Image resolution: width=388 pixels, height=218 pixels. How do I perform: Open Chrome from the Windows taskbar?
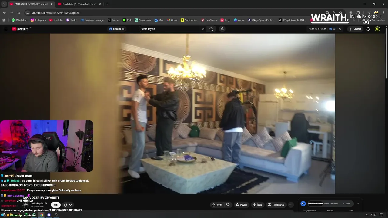tap(42, 215)
